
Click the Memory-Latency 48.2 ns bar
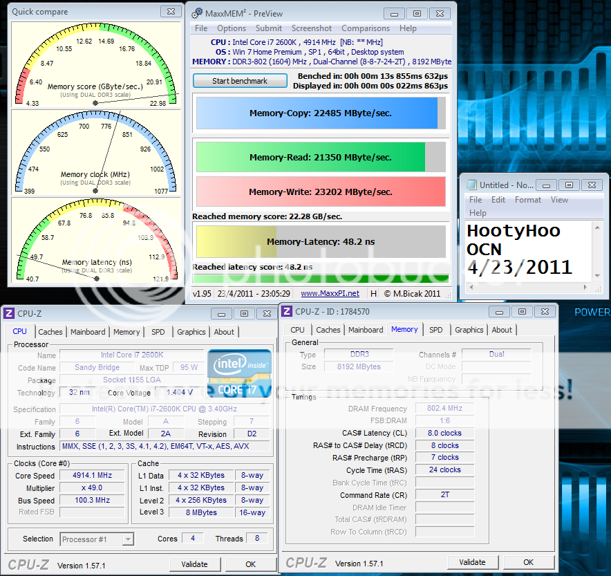(x=321, y=241)
